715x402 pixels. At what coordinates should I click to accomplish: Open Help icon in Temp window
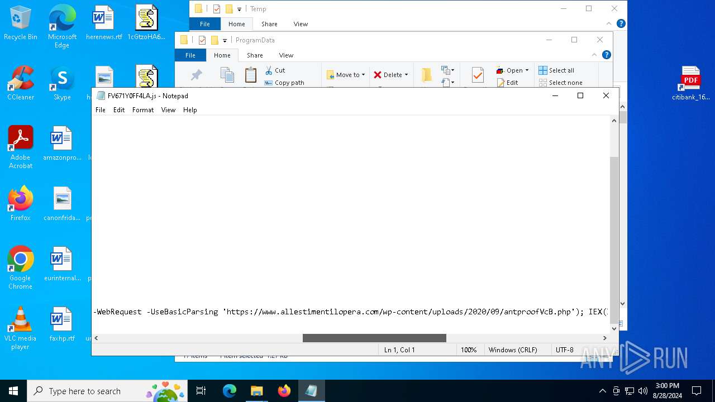click(x=621, y=23)
